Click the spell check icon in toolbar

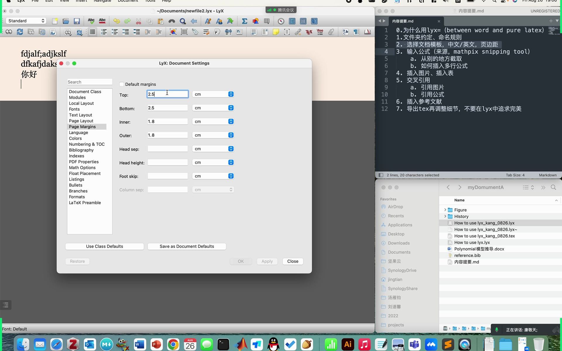[91, 21]
